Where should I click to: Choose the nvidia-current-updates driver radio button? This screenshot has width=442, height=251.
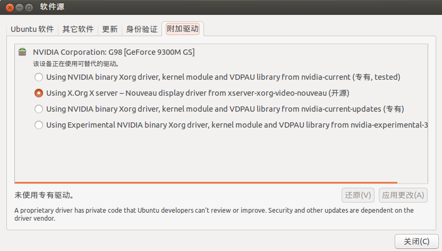pos(39,109)
